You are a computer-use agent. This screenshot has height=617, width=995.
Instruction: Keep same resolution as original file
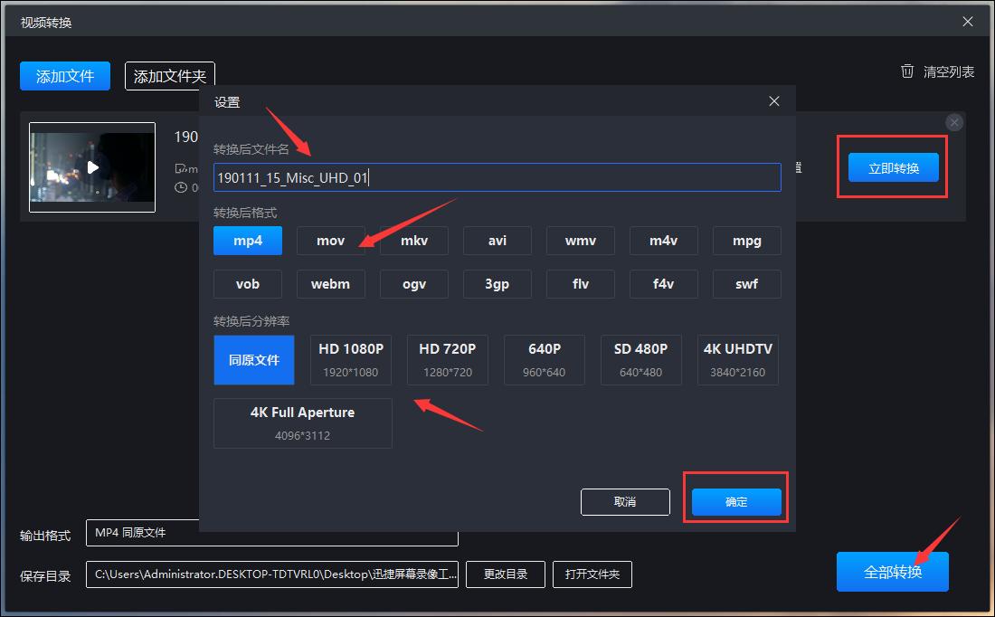pyautogui.click(x=254, y=360)
